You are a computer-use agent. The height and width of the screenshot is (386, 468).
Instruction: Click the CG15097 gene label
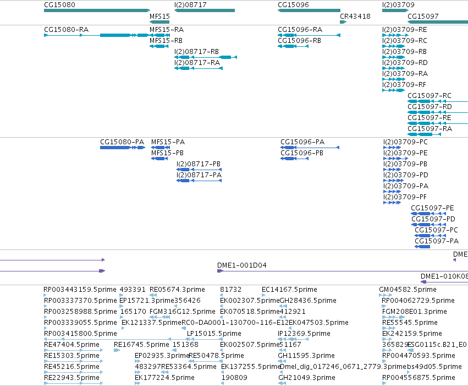(423, 16)
